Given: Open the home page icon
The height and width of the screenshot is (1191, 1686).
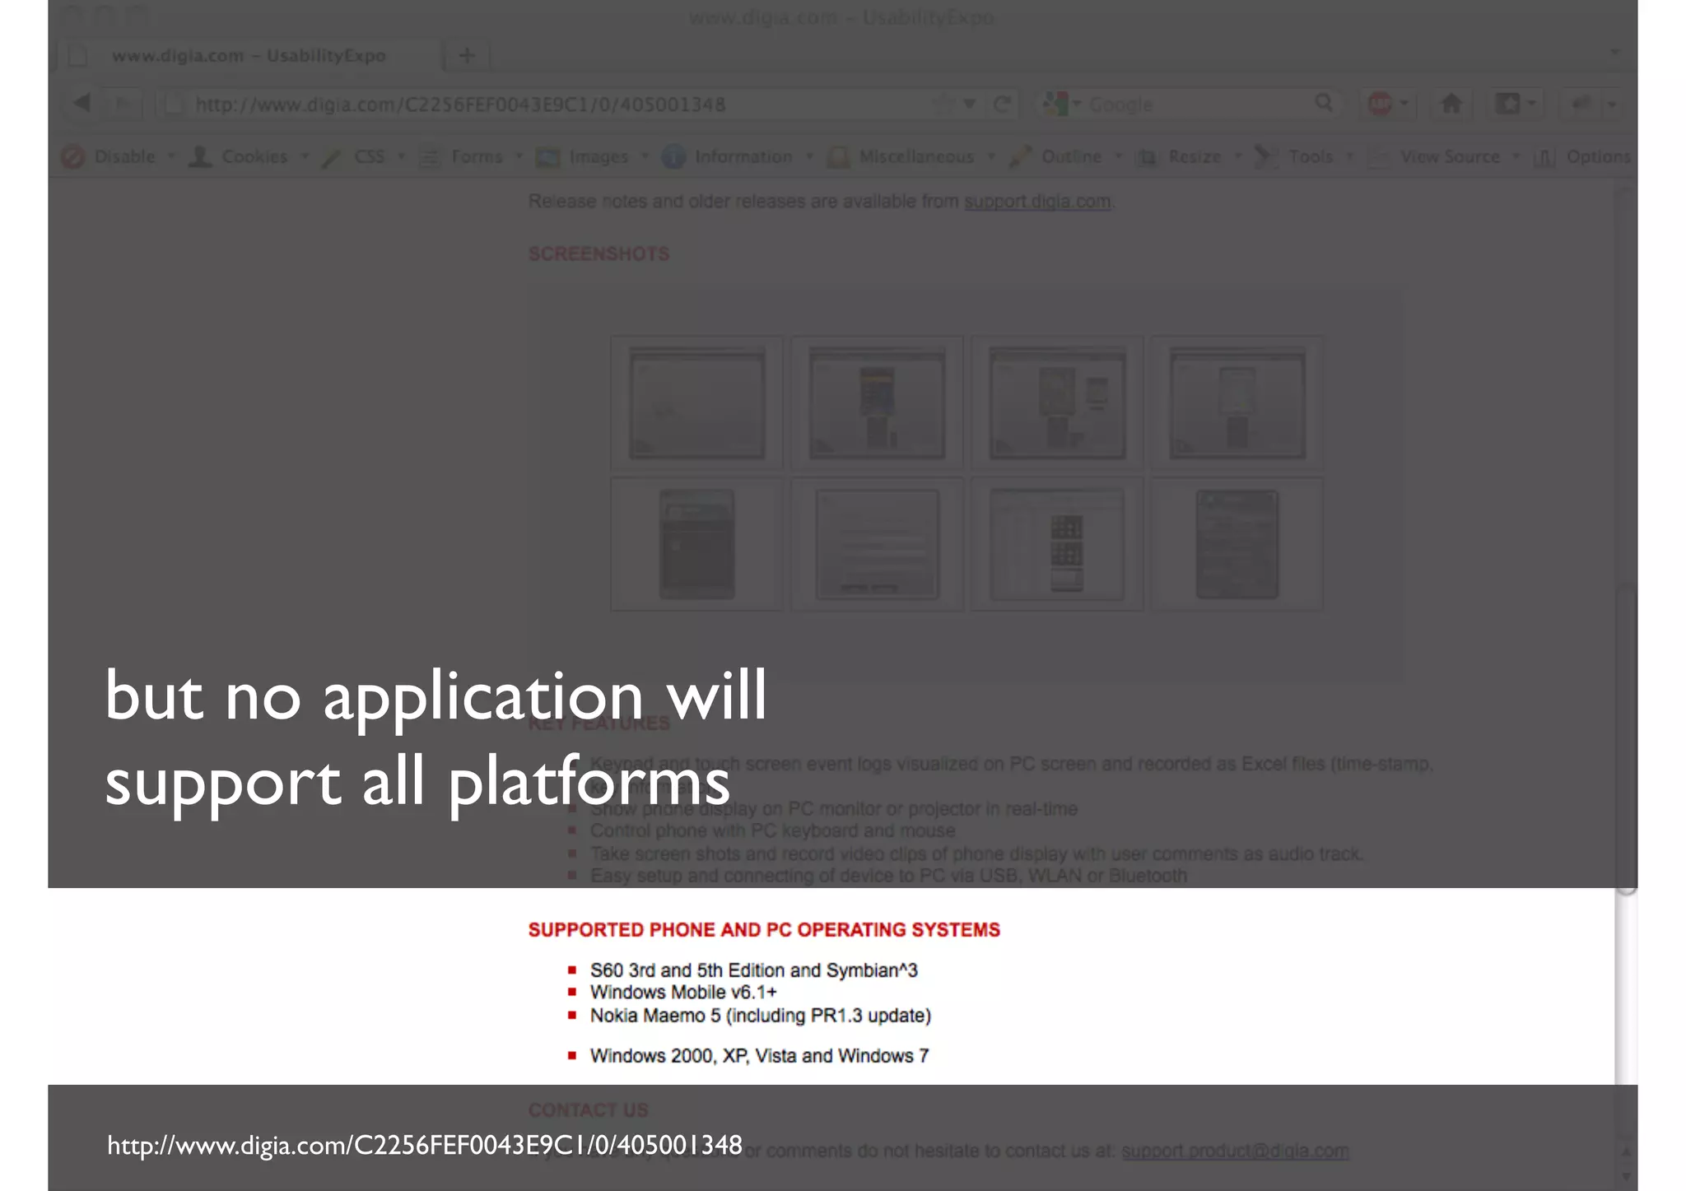Looking at the screenshot, I should [x=1451, y=104].
